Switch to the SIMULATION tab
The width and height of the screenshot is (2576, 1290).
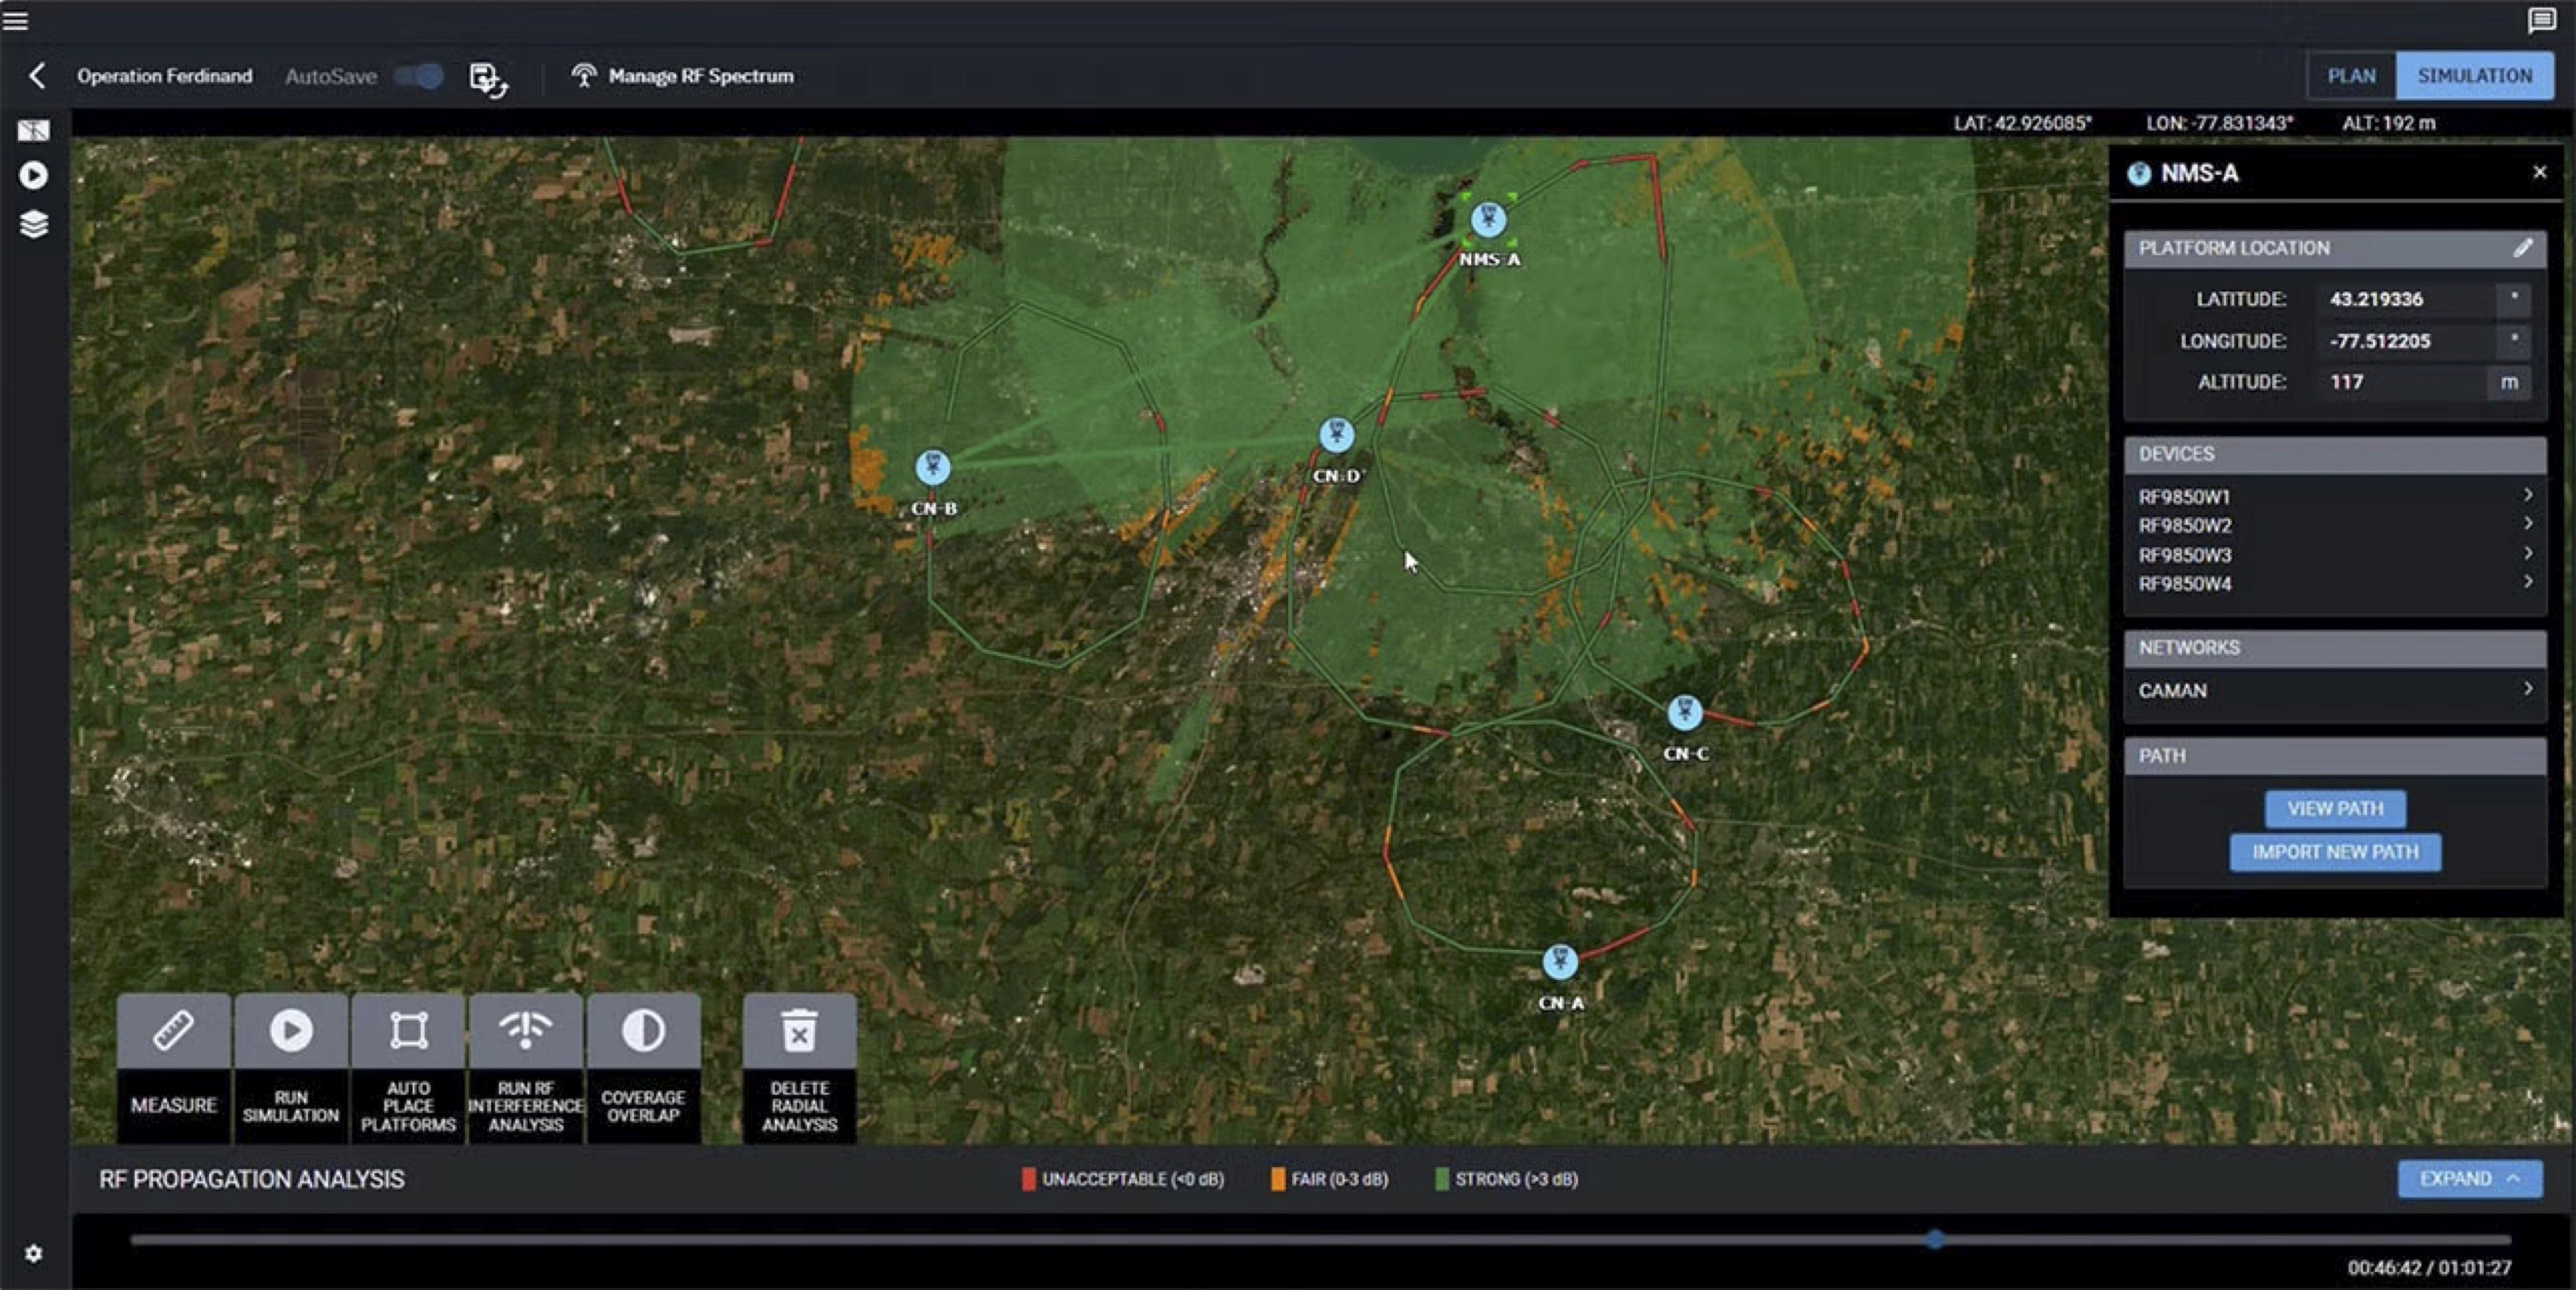coord(2474,76)
